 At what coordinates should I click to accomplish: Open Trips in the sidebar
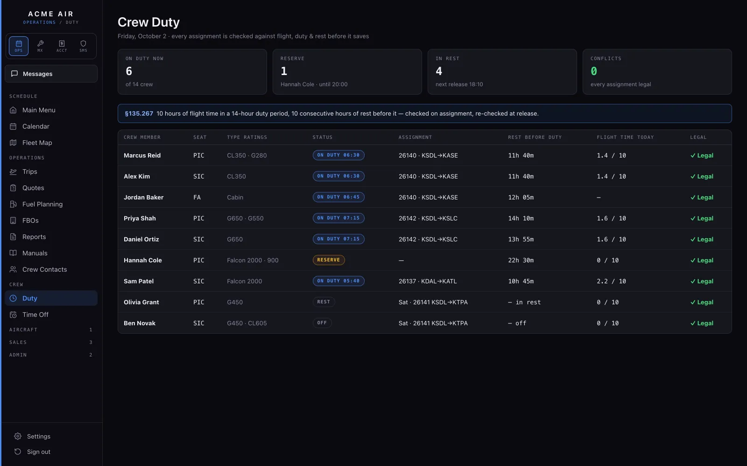pyautogui.click(x=51, y=171)
